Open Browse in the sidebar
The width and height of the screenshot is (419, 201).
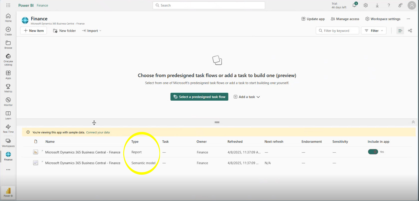(8, 45)
